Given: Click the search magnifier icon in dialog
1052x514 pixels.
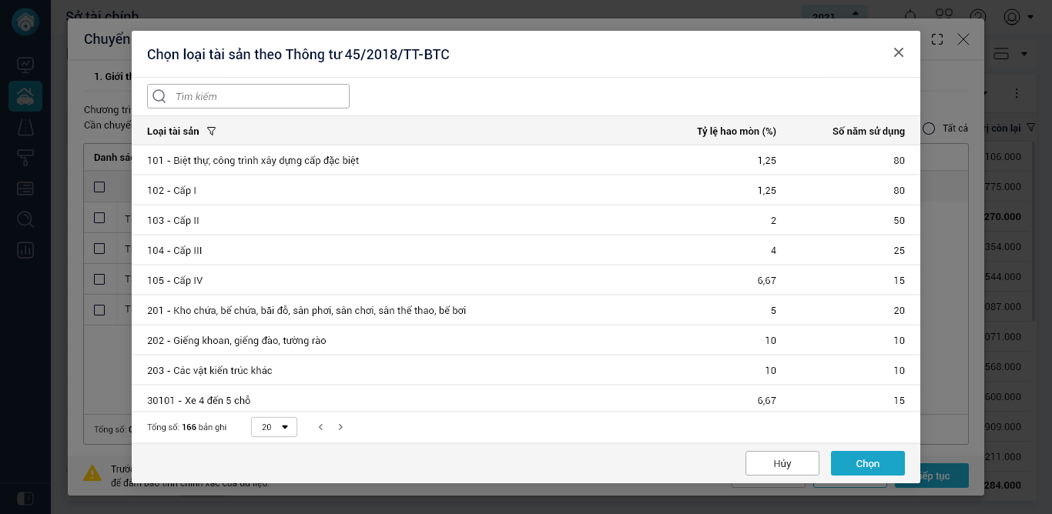Looking at the screenshot, I should tap(159, 96).
